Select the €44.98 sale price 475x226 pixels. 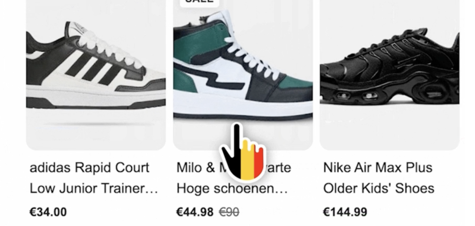(195, 212)
